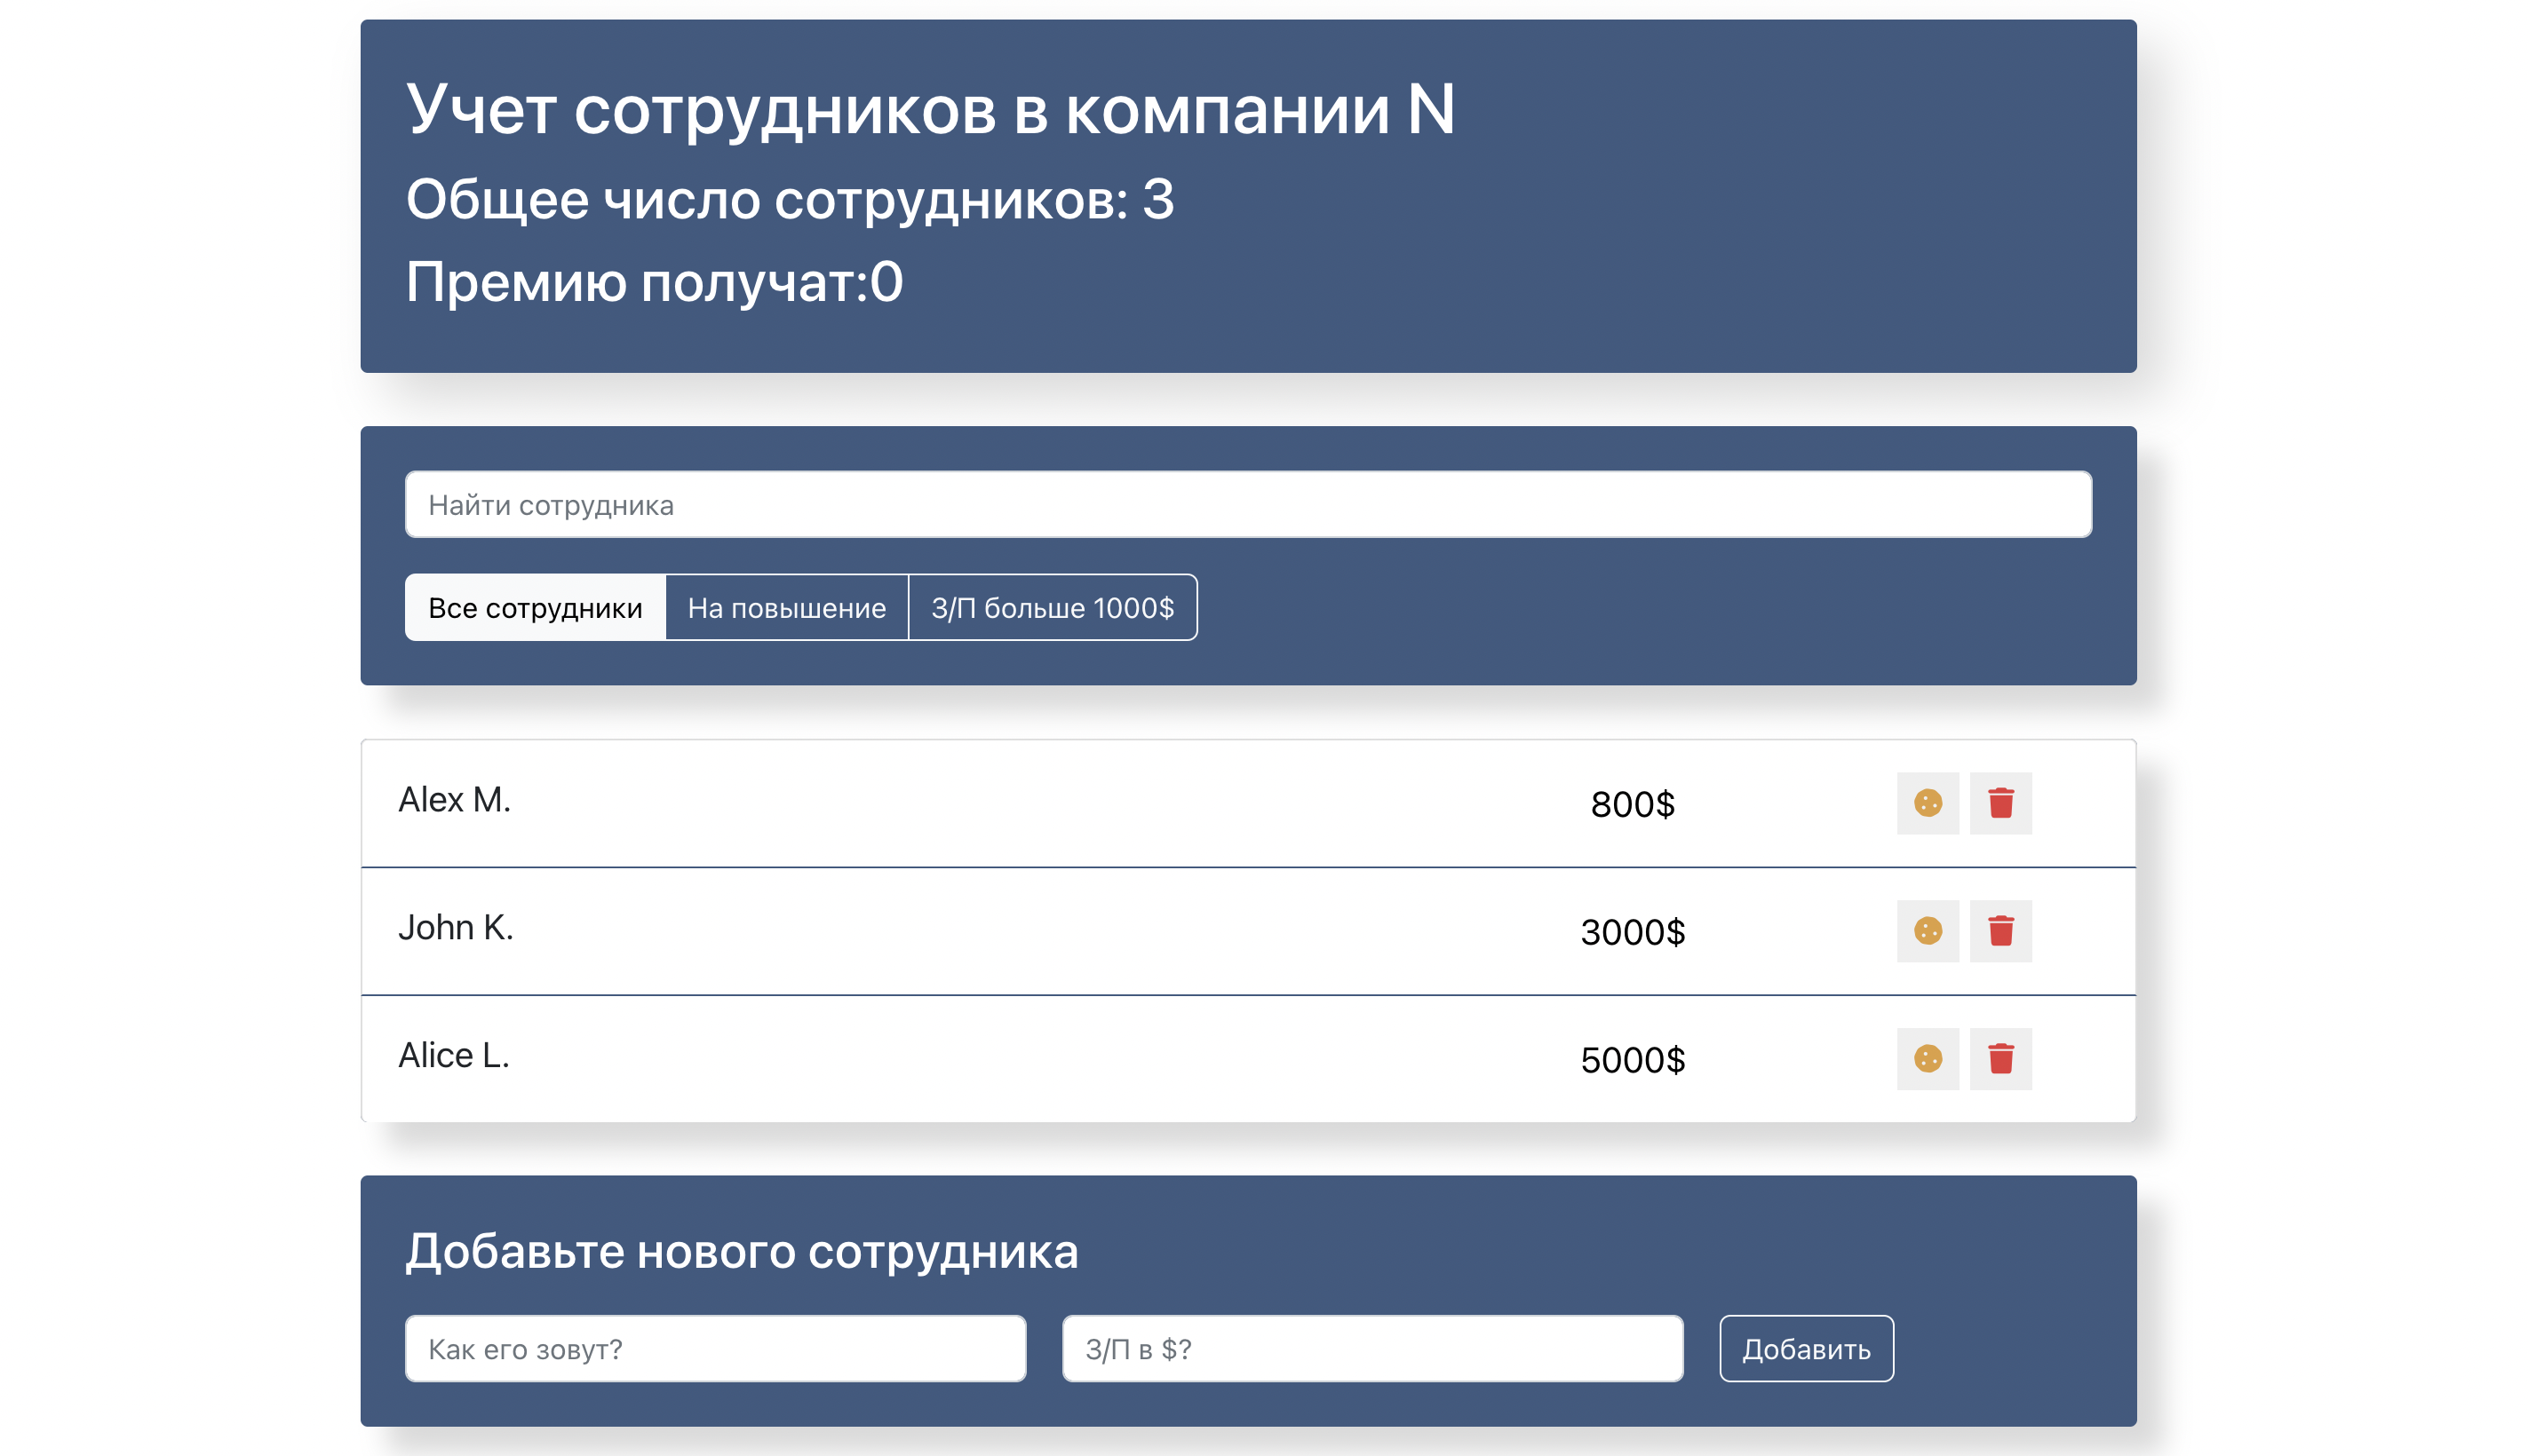Click the 'Учет сотрудников в компании N' heading
Screen dimensions: 2528x1456
click(929, 110)
